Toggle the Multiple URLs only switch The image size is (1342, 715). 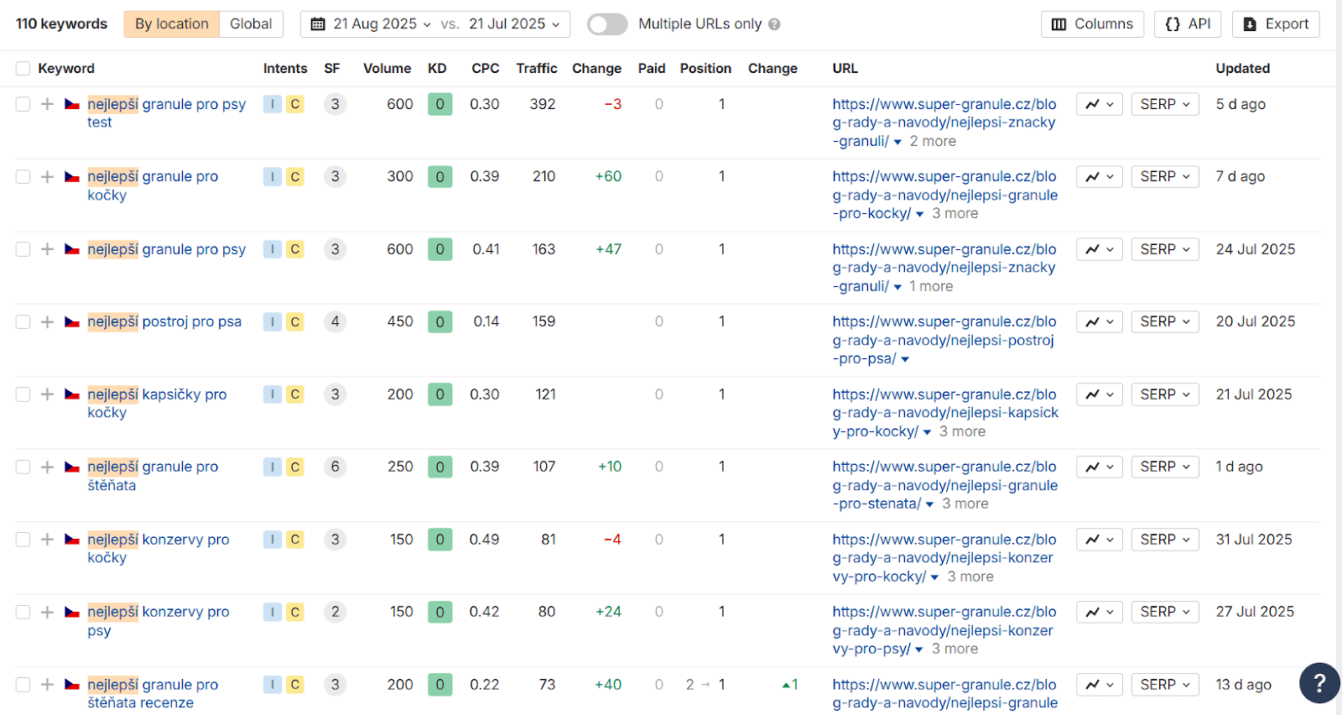(x=607, y=24)
